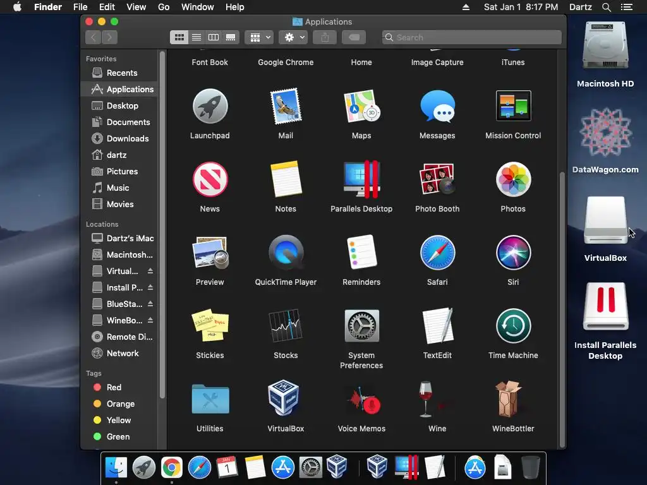This screenshot has height=485, width=647.
Task: Open the group-by arrangement dropdown
Action: pos(259,37)
